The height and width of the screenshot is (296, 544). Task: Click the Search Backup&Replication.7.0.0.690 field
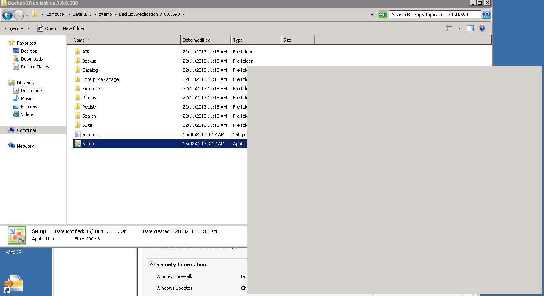(x=435, y=15)
